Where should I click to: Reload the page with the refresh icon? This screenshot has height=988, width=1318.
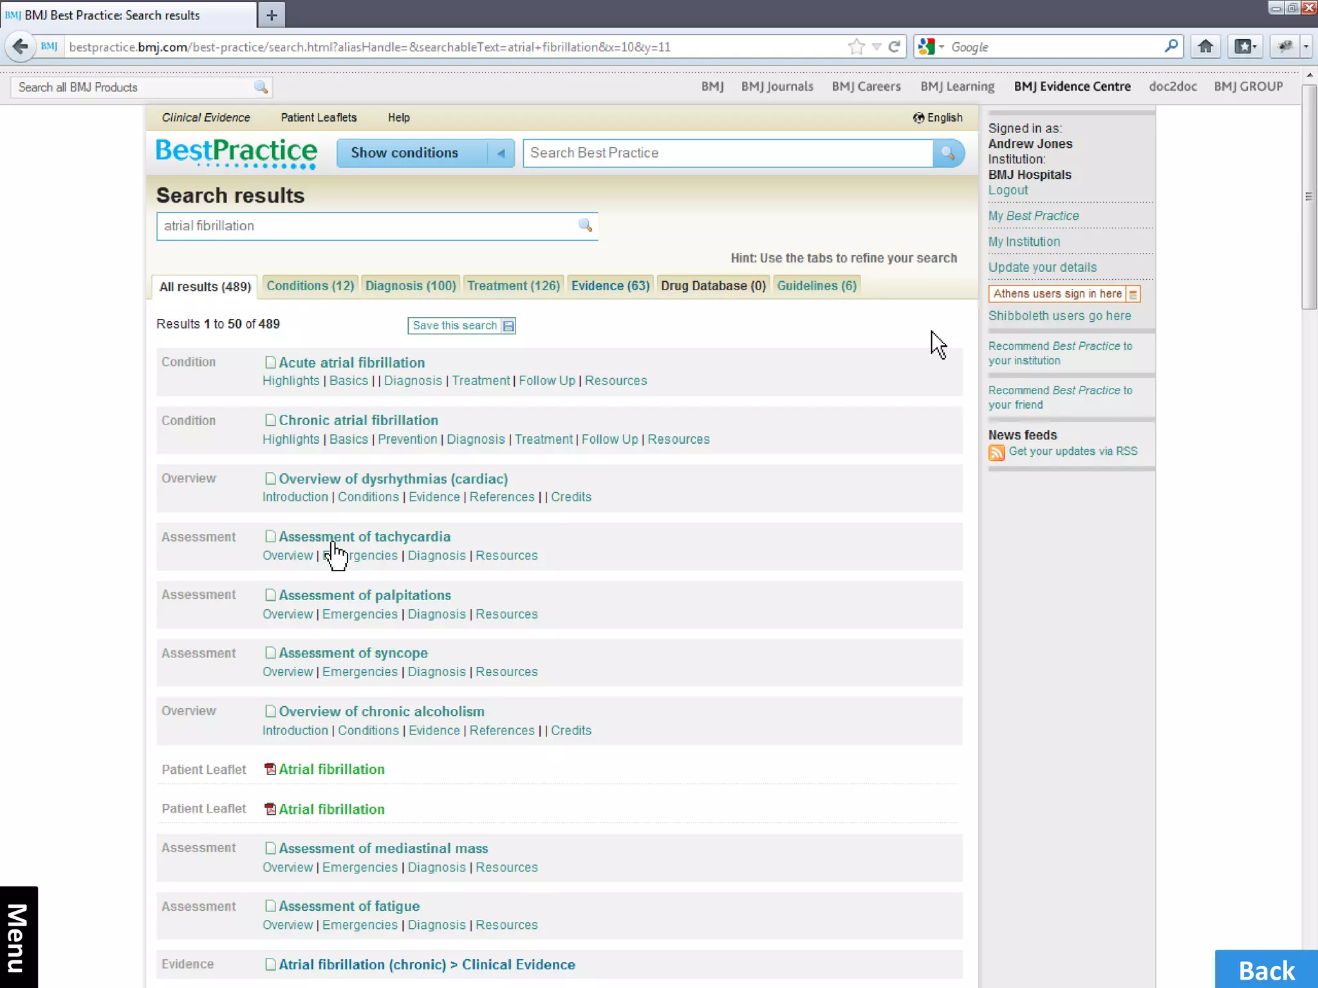click(894, 46)
